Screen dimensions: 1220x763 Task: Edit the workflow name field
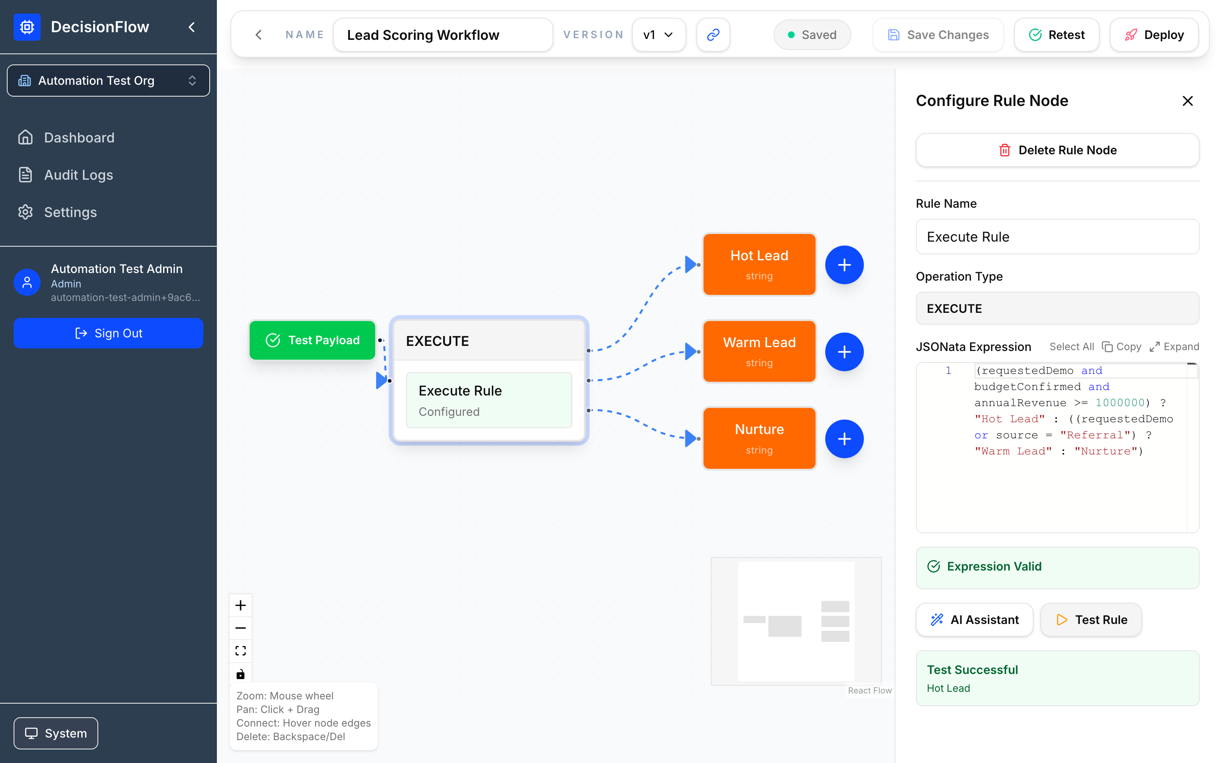443,35
